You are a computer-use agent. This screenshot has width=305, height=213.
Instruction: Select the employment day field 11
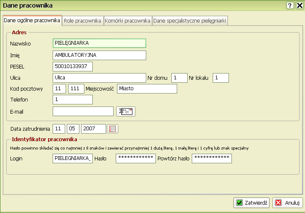59,129
